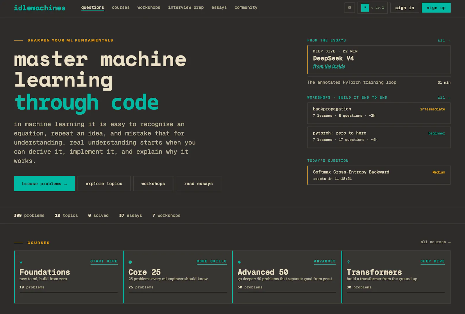The height and width of the screenshot is (314, 465).
Task: Open the pytorch: zero to hero workshop
Action: pos(379,137)
